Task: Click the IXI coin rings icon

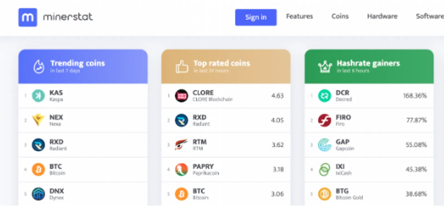Action: [x=324, y=169]
